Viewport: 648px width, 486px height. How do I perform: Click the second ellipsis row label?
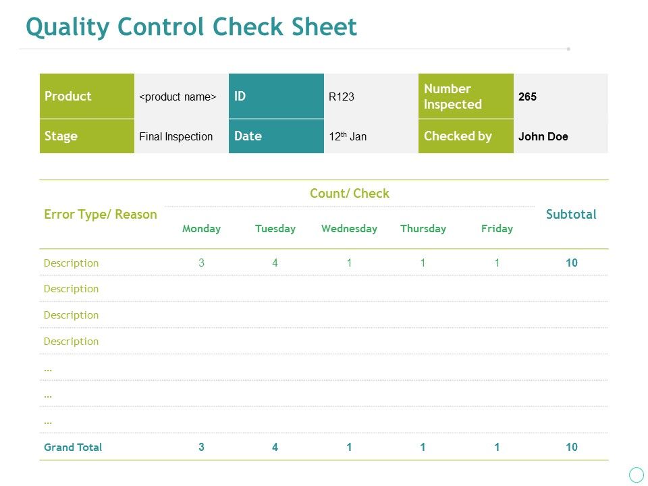pyautogui.click(x=48, y=396)
